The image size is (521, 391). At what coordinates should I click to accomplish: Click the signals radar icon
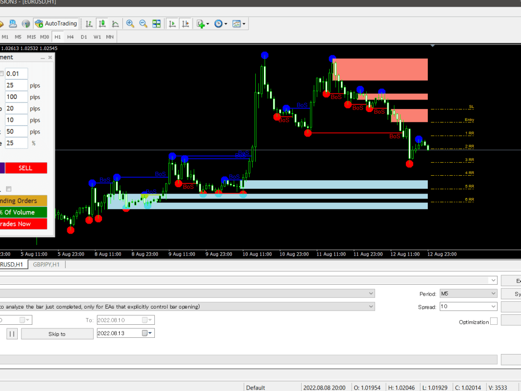26,23
